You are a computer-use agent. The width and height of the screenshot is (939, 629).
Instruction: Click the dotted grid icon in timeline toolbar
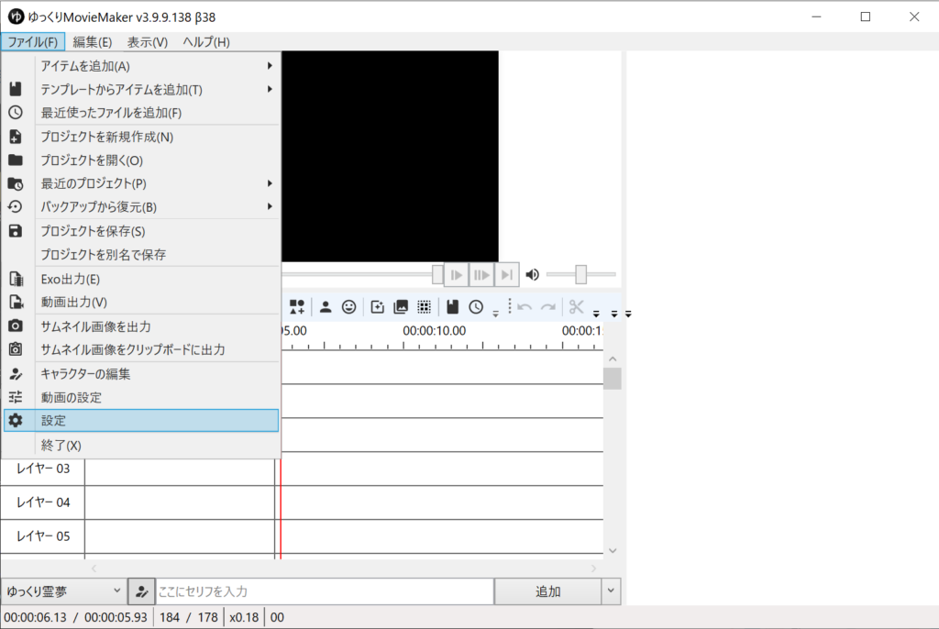(x=424, y=307)
